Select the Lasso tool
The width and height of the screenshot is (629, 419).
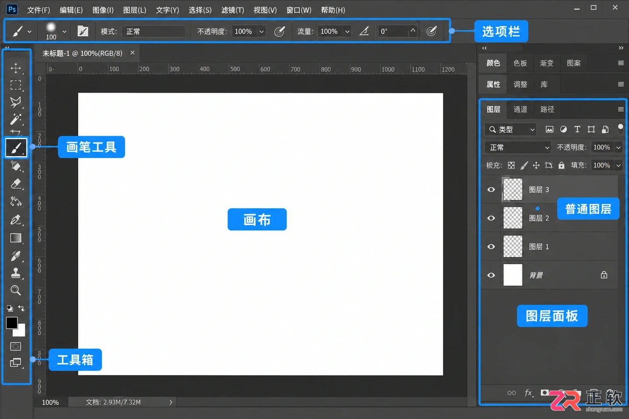coord(16,102)
